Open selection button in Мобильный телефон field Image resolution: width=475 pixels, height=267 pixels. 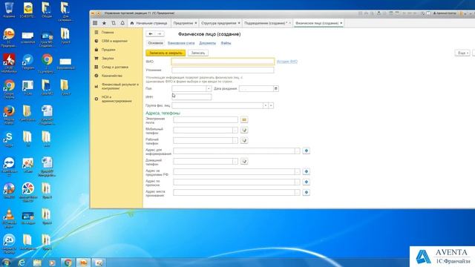pyautogui.click(x=235, y=130)
